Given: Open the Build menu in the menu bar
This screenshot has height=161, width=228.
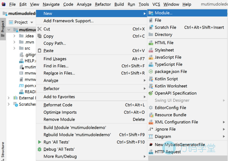Looking at the screenshot, I should coord(119,4).
